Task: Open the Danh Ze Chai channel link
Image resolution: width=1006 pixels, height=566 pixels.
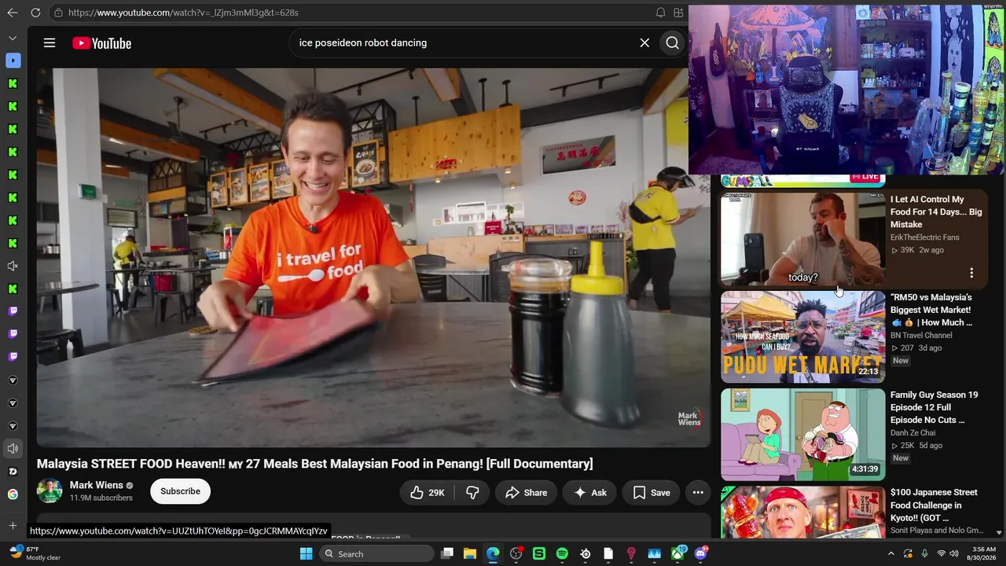Action: click(x=912, y=433)
